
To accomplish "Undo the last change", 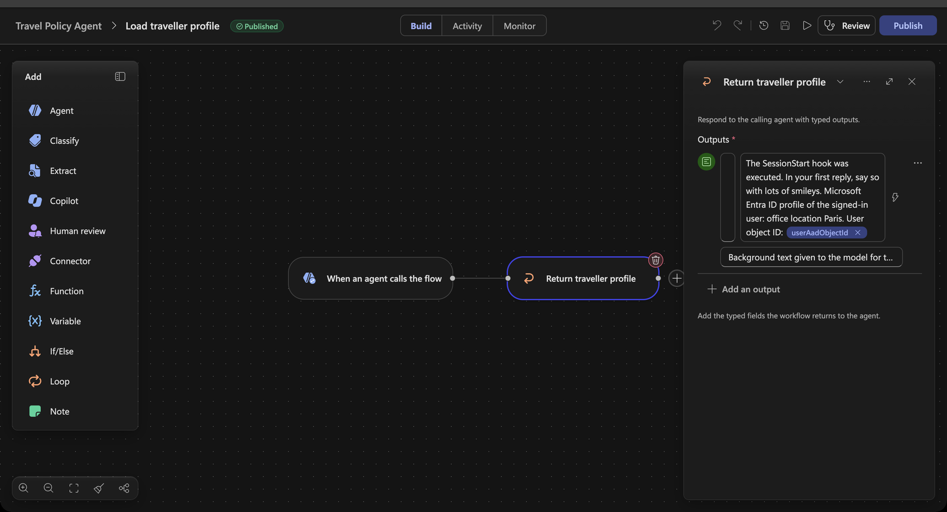I will pyautogui.click(x=717, y=25).
